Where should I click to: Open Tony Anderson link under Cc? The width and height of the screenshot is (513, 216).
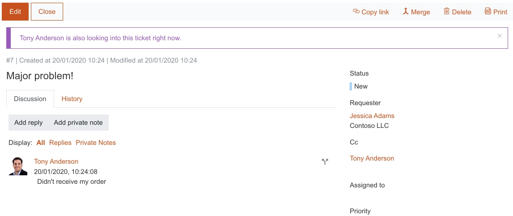372,158
